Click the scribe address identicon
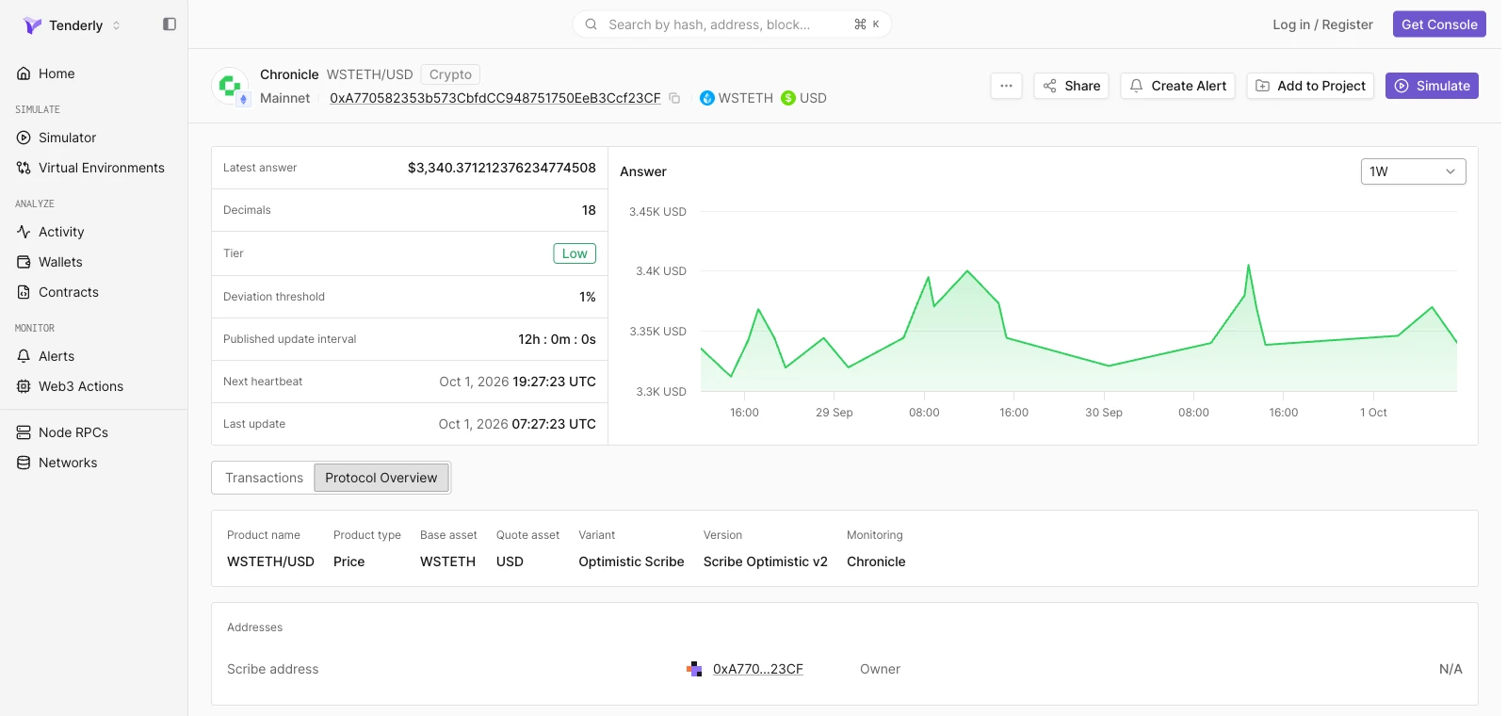Viewport: 1507px width, 716px height. [695, 669]
